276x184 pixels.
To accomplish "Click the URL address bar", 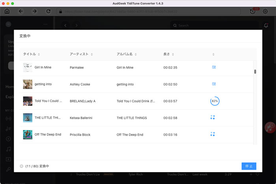I will [148, 11].
